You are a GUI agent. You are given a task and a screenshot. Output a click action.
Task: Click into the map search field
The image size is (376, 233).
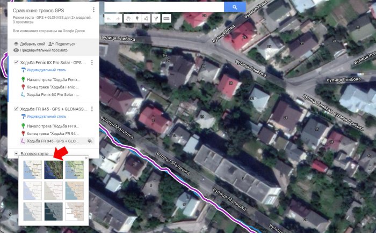point(164,7)
